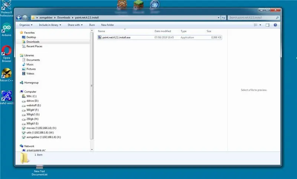
Task: Expand the Include in library dropdown
Action: point(50,25)
